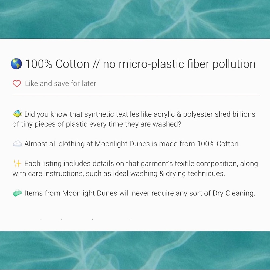The image size is (270, 270).
Task: Click 'made from 100% Cotton' in the cloud sentence
Action: tap(200, 144)
